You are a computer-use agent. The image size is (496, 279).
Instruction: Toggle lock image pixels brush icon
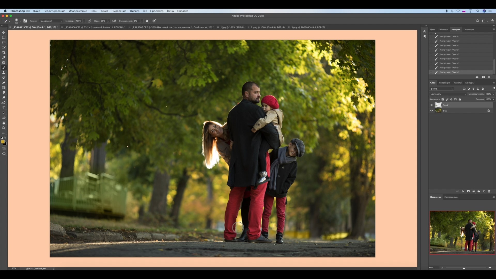coord(447,99)
